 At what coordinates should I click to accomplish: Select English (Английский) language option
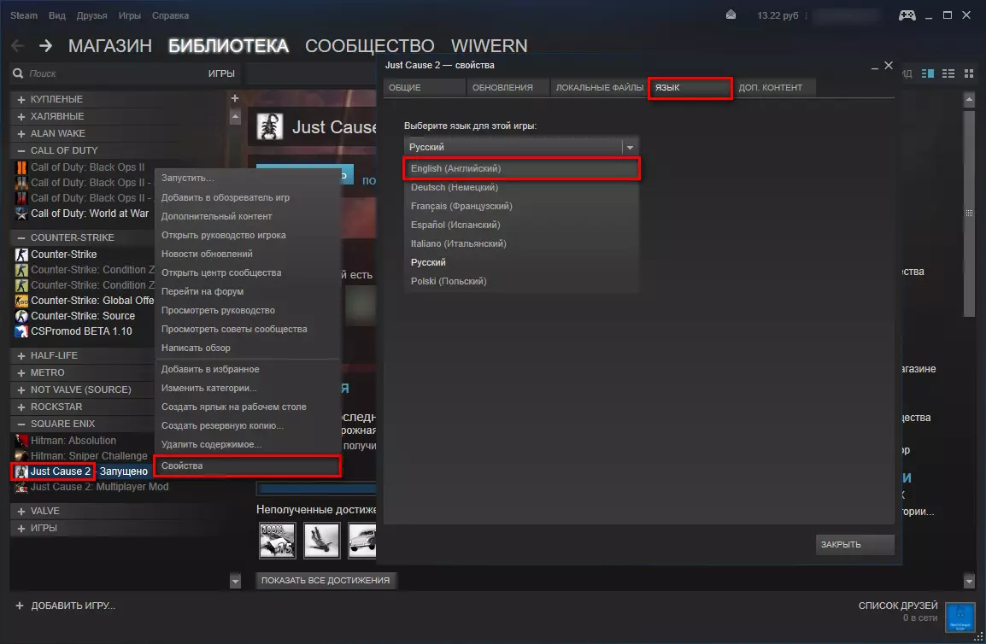521,168
